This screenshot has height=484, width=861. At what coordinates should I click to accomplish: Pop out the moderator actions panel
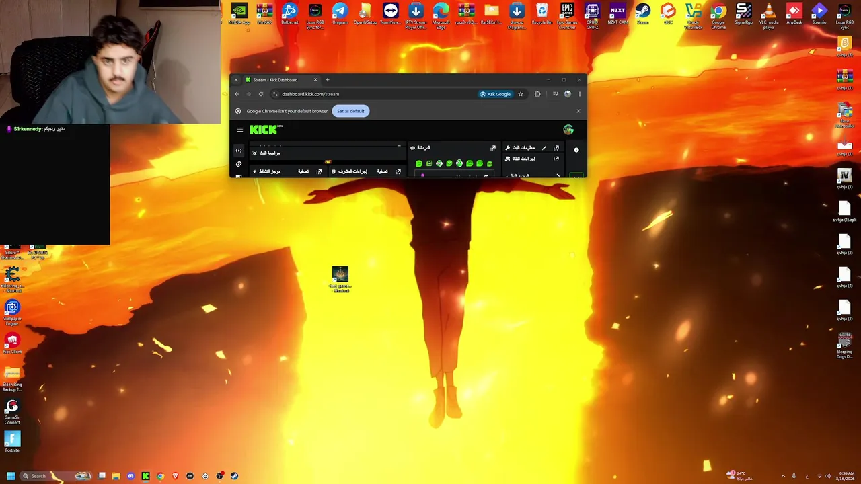pos(398,172)
